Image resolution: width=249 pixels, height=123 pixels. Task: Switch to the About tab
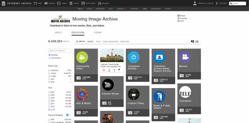(58, 32)
